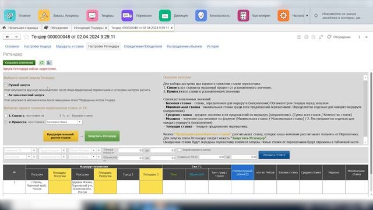Switch to the Обсуждения tab
The image size is (373, 210).
56,28
